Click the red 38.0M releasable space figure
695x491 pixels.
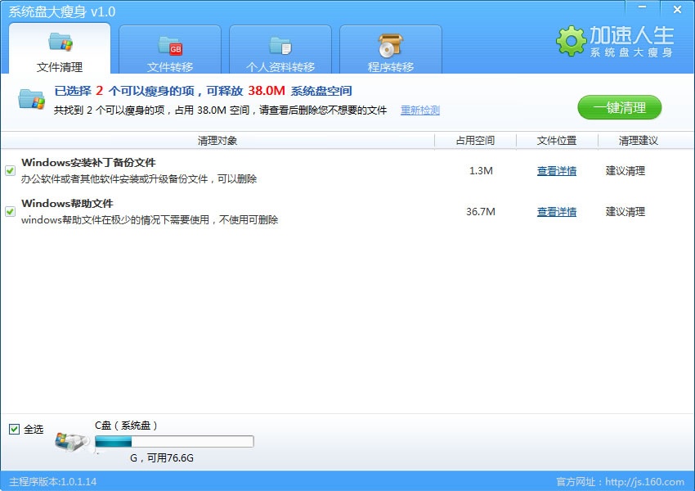[267, 91]
